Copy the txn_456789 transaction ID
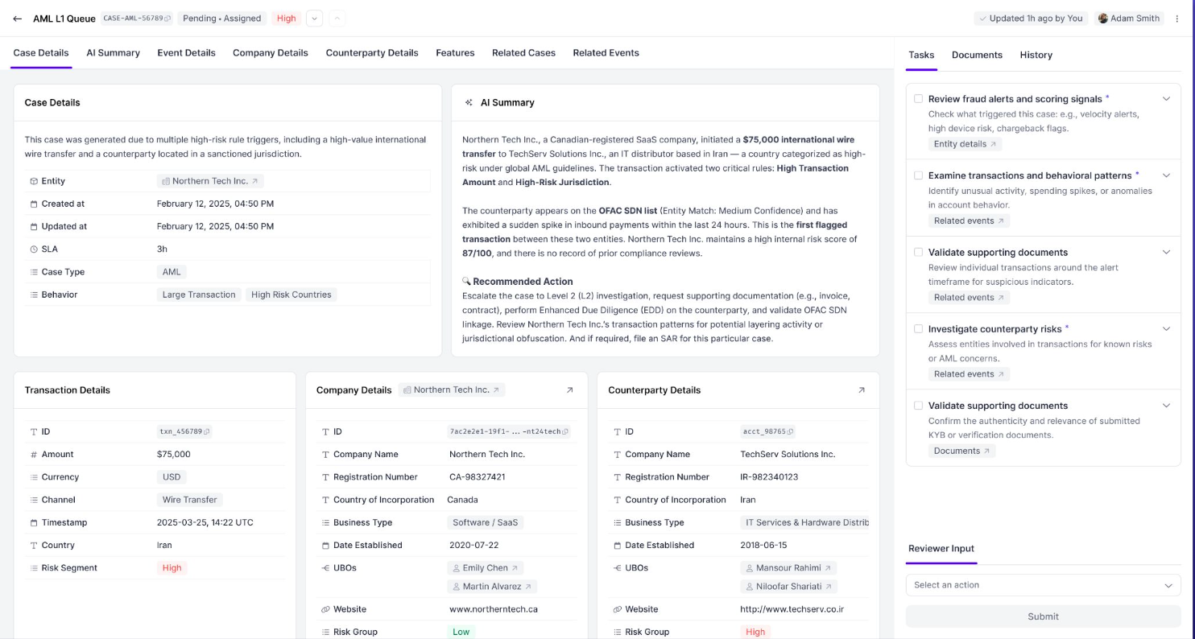Viewport: 1195px width, 639px height. pyautogui.click(x=207, y=432)
